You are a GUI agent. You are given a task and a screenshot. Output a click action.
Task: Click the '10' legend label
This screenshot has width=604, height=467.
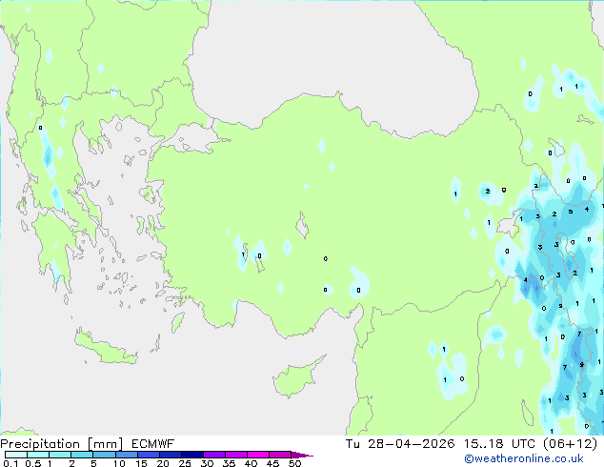(119, 463)
